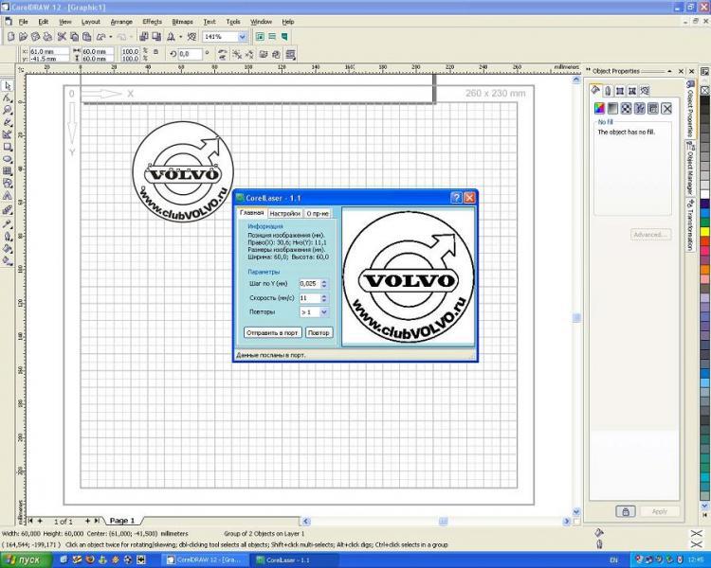Switch to CorelDRAW 12 taskbar button
The image size is (711, 568).
click(207, 559)
